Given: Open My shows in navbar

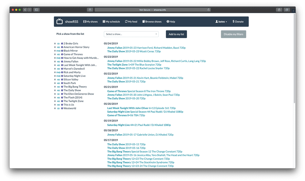Looking at the screenshot, I should (x=90, y=22).
